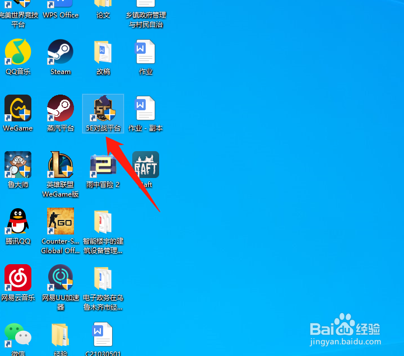Viewport: 404px width, 356px height.
Task: Open the 网易UU加速器 shortcut
Action: 61,278
